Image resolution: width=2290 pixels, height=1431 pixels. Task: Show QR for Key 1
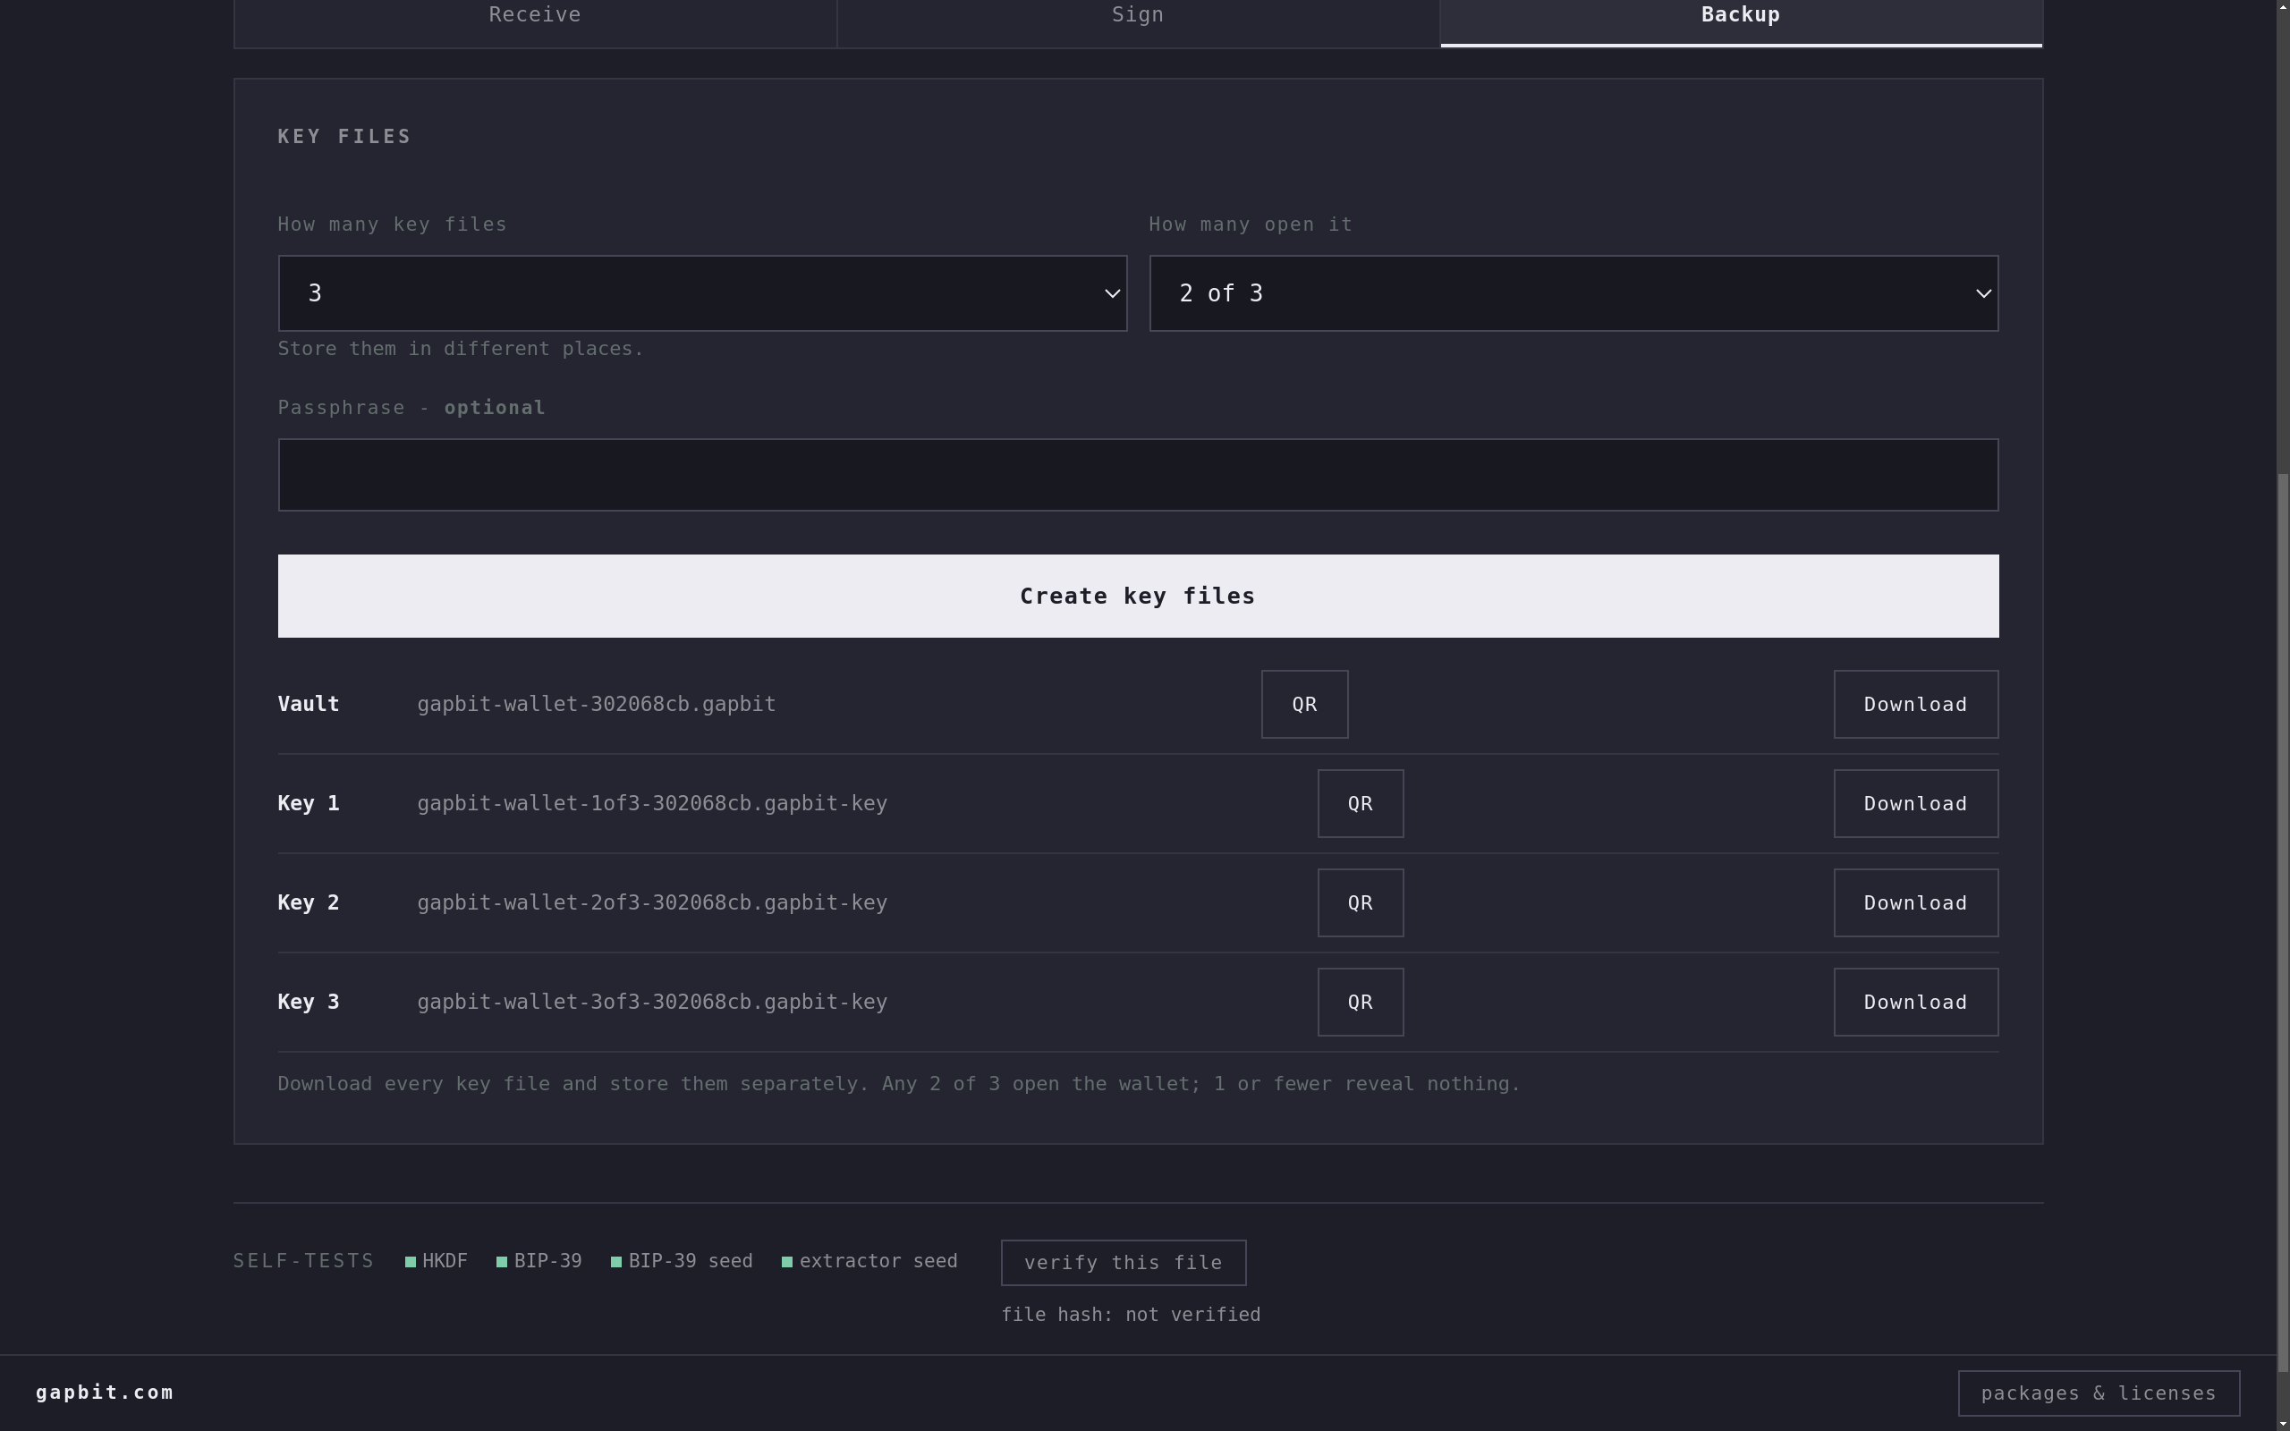1360,803
